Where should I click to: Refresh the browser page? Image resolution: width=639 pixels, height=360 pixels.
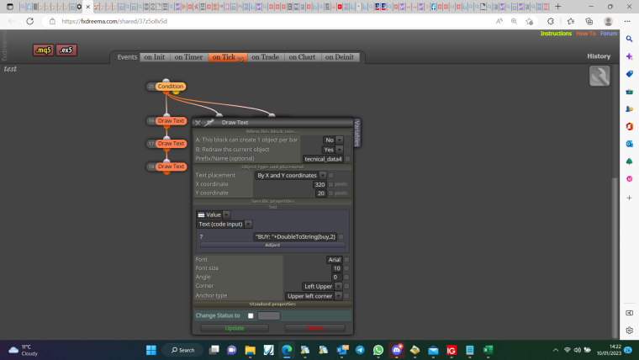(x=29, y=21)
